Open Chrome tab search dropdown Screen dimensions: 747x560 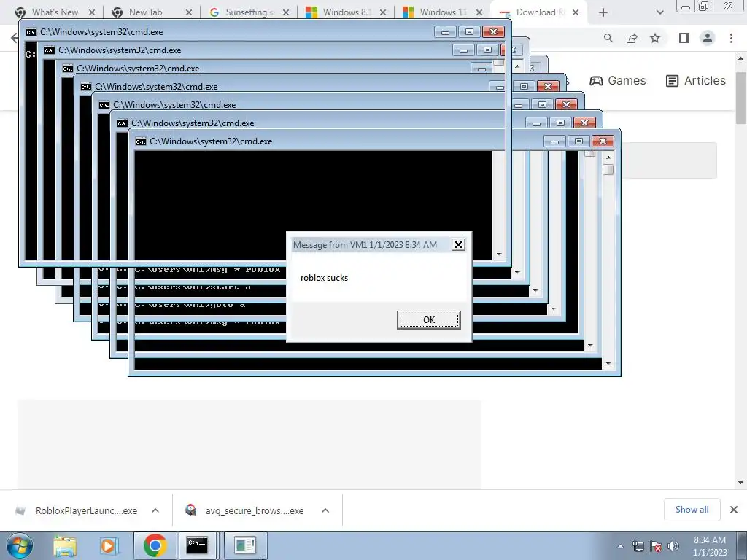[659, 12]
